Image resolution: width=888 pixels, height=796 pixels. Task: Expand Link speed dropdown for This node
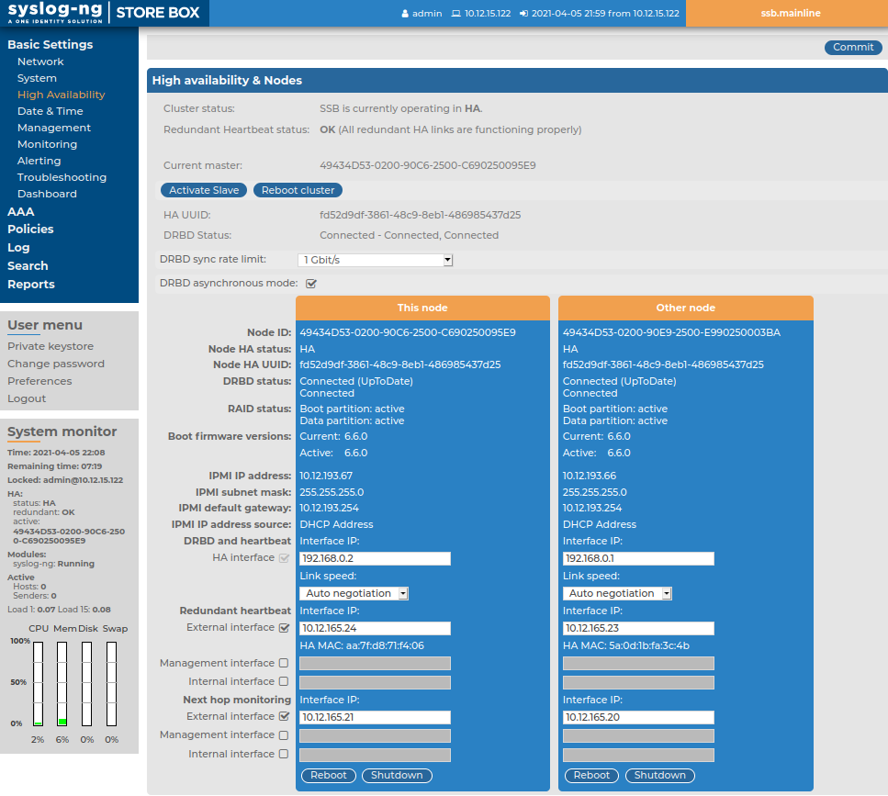(x=354, y=593)
